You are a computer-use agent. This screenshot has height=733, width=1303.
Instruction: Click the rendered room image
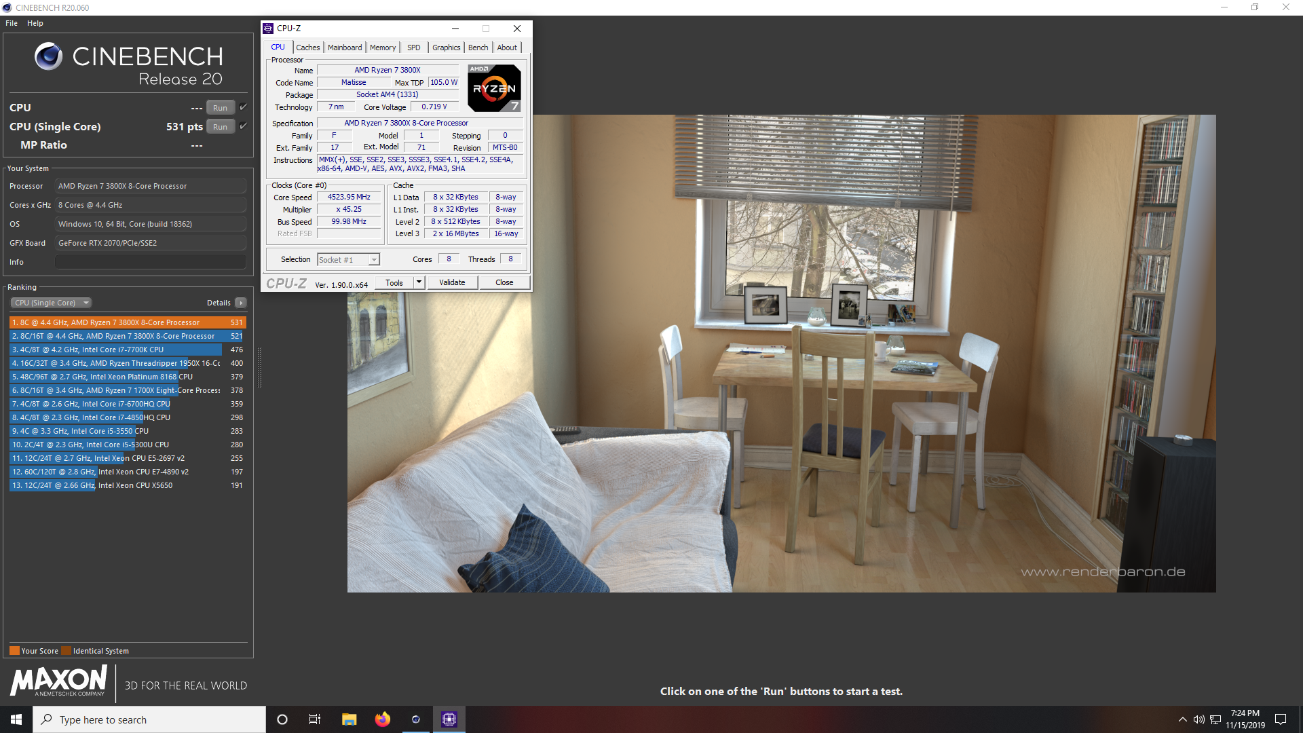click(781, 354)
